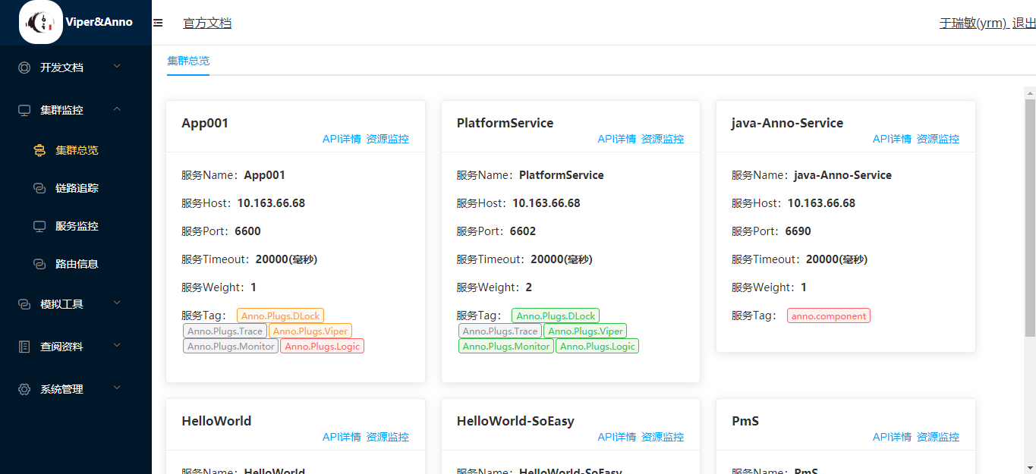Image resolution: width=1036 pixels, height=474 pixels.
Task: Click the 服务监控 screen icon
Action: click(x=39, y=226)
